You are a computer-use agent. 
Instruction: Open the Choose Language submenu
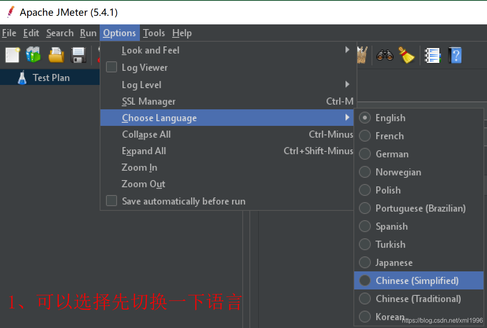click(227, 118)
